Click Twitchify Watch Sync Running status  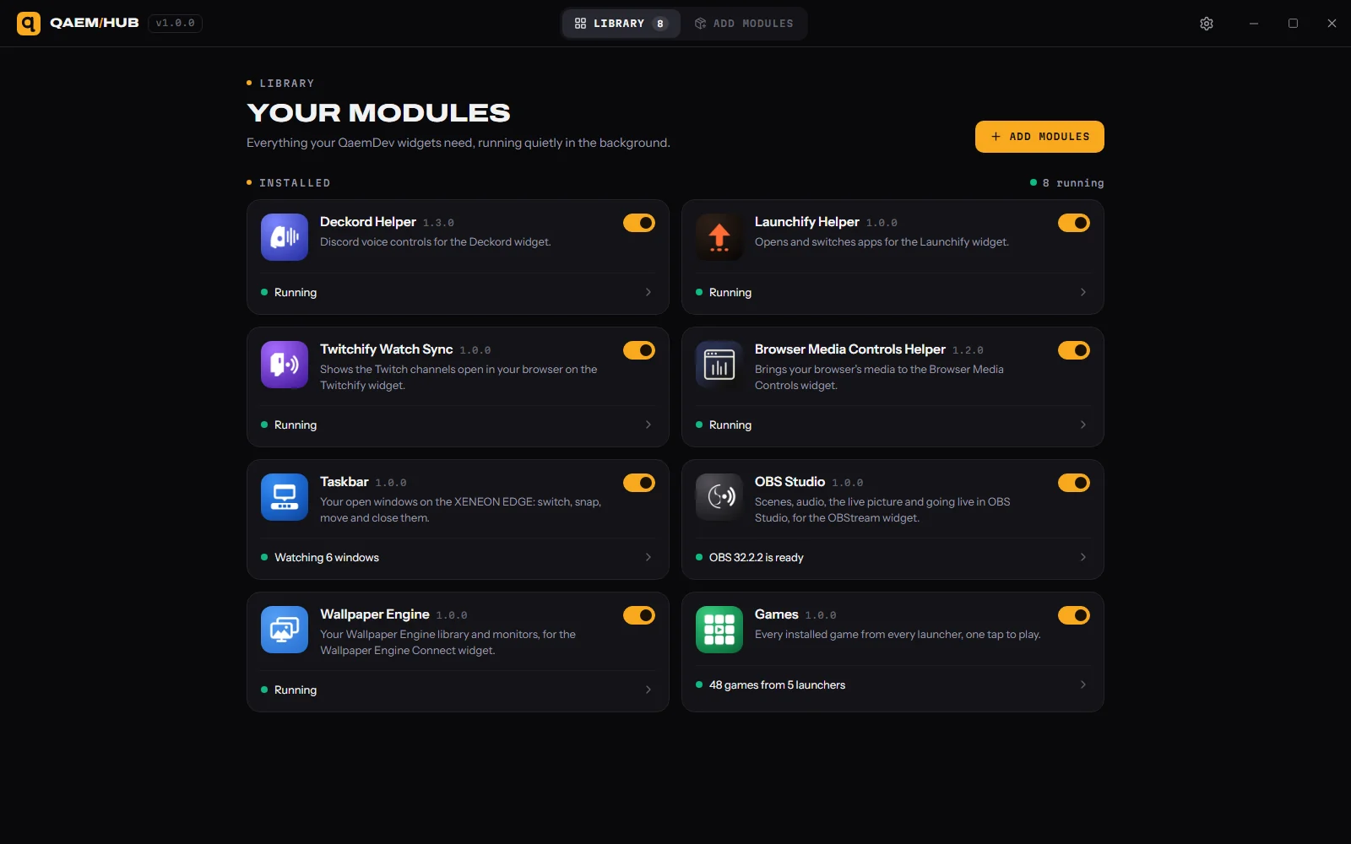pos(296,425)
